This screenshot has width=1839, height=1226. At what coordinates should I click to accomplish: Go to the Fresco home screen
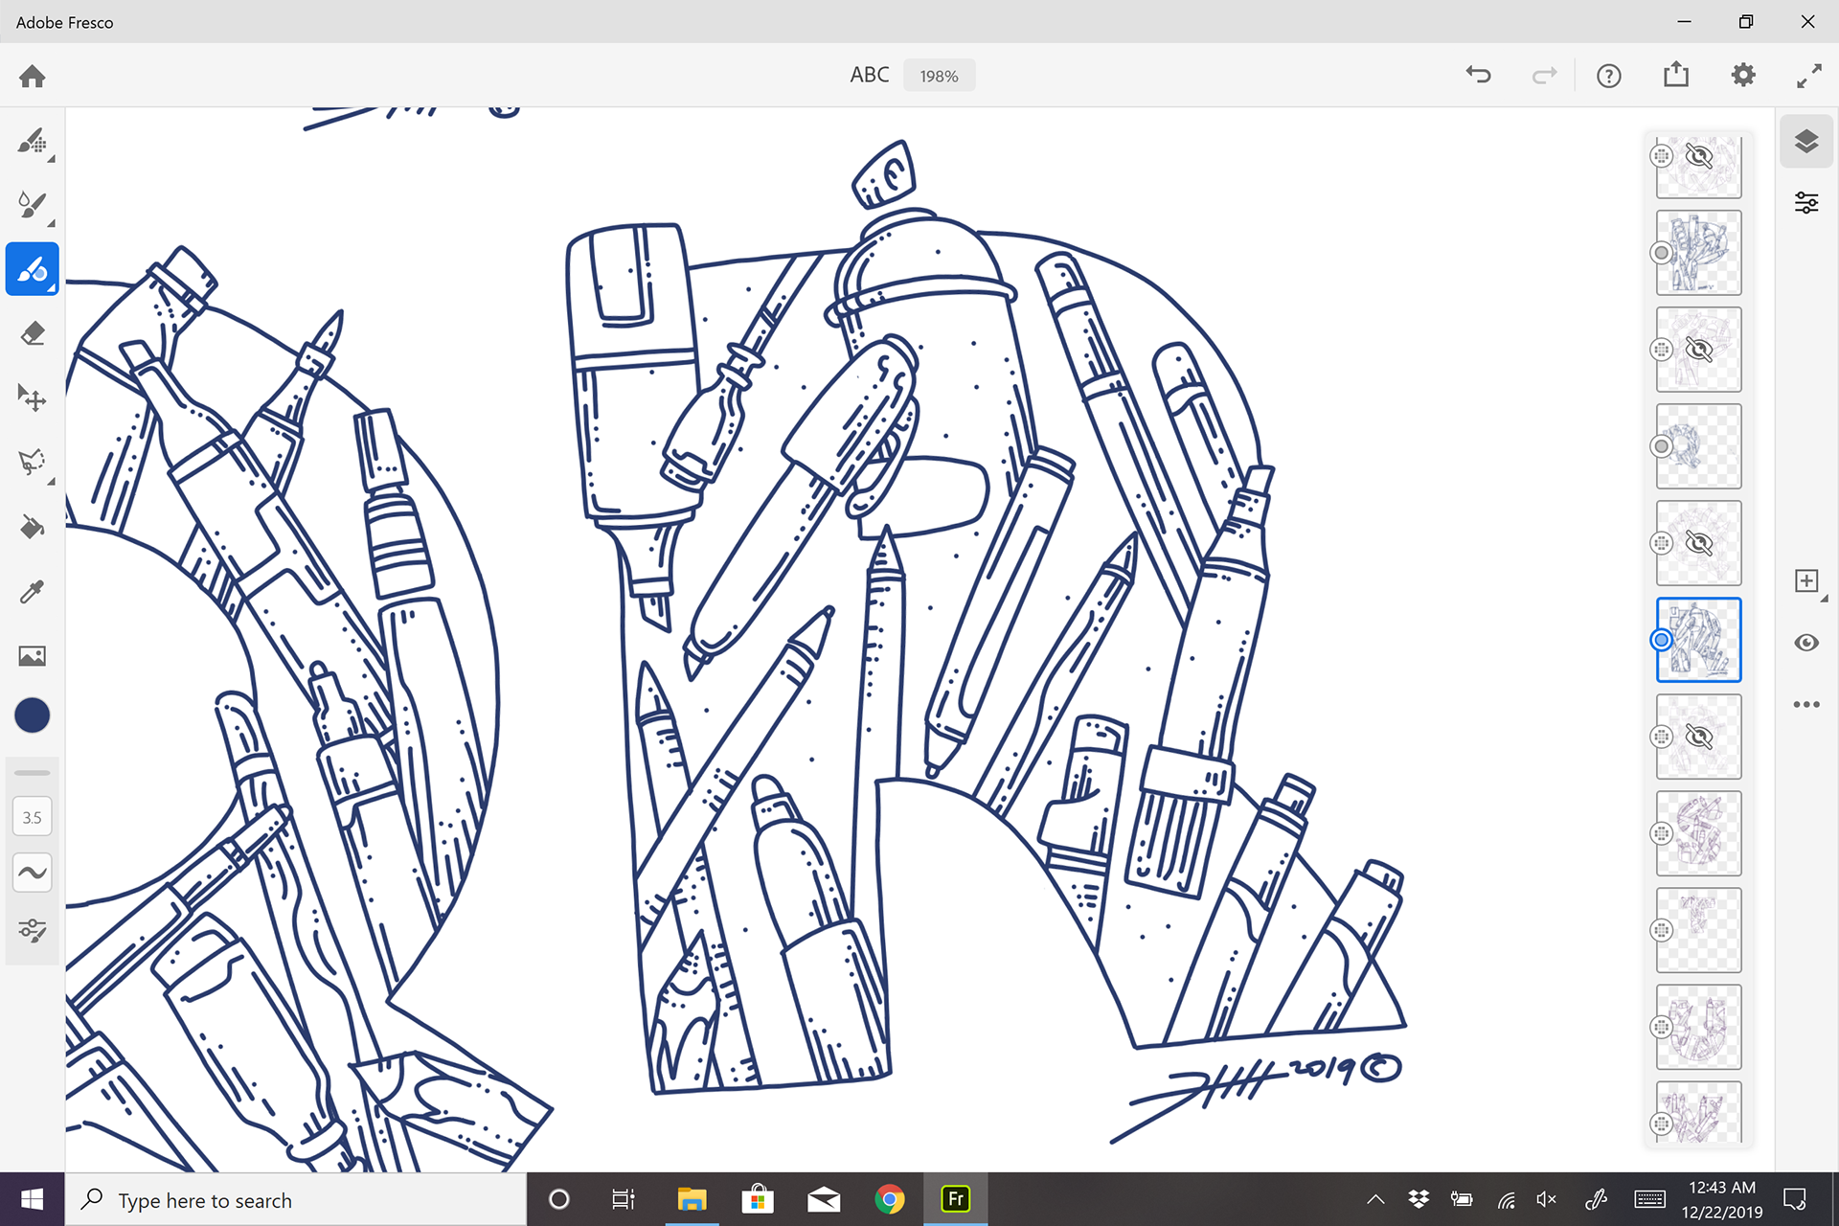[33, 77]
